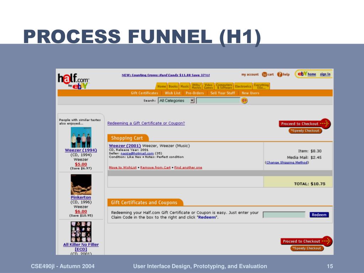Open the Everything Else tab
Viewport: 364px width, 273px height.
pyautogui.click(x=261, y=86)
